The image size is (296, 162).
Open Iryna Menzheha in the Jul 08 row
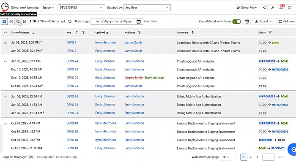tap(106, 43)
